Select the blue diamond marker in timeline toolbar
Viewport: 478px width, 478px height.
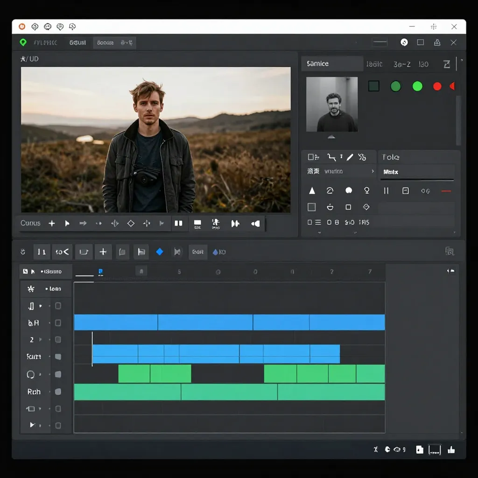(x=160, y=252)
